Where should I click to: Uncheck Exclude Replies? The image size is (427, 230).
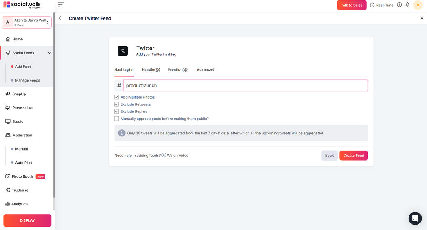(117, 111)
